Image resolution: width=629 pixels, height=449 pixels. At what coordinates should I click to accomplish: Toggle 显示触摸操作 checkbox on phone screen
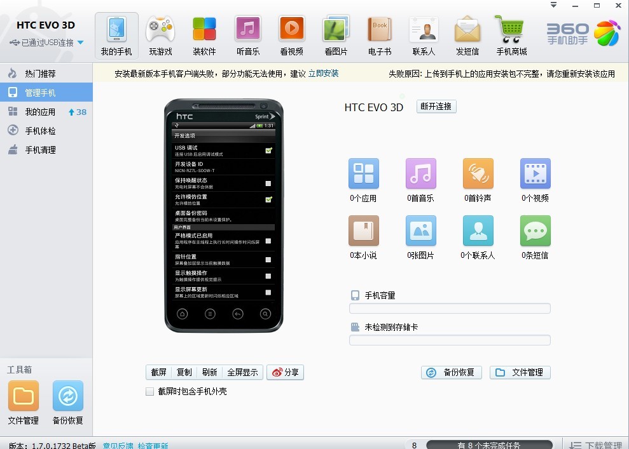coord(268,276)
